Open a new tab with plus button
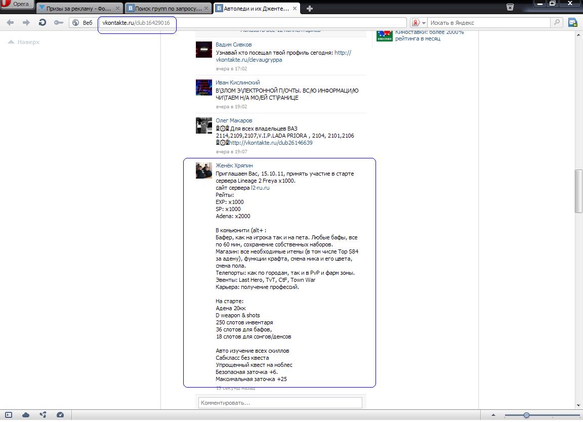The image size is (583, 422). click(x=309, y=8)
